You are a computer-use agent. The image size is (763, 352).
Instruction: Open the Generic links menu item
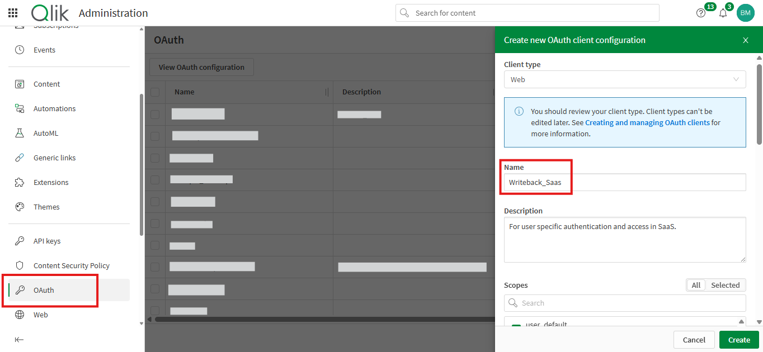click(54, 158)
